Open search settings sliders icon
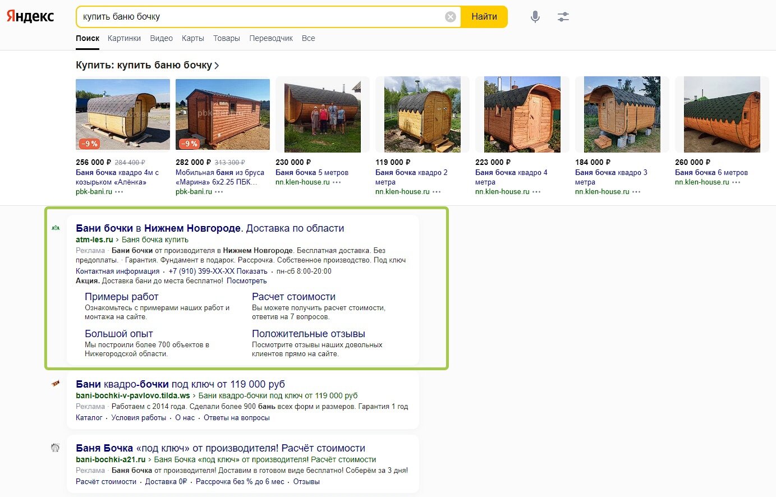Screen dimensions: 776x497 [563, 17]
